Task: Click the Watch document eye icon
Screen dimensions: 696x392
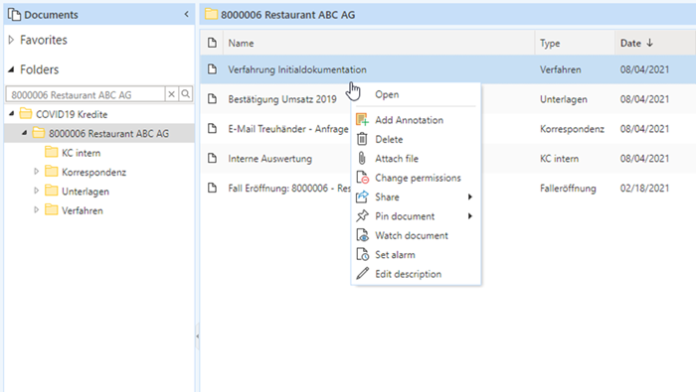Action: click(x=362, y=235)
